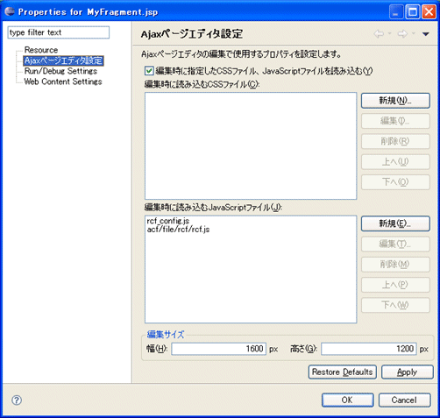Click 削除(M) button for JavaScript files
This screenshot has height=418, width=440.
(395, 265)
